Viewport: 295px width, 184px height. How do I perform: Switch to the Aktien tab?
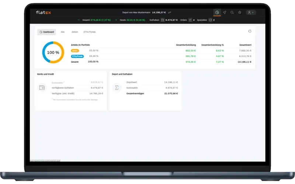click(x=75, y=32)
